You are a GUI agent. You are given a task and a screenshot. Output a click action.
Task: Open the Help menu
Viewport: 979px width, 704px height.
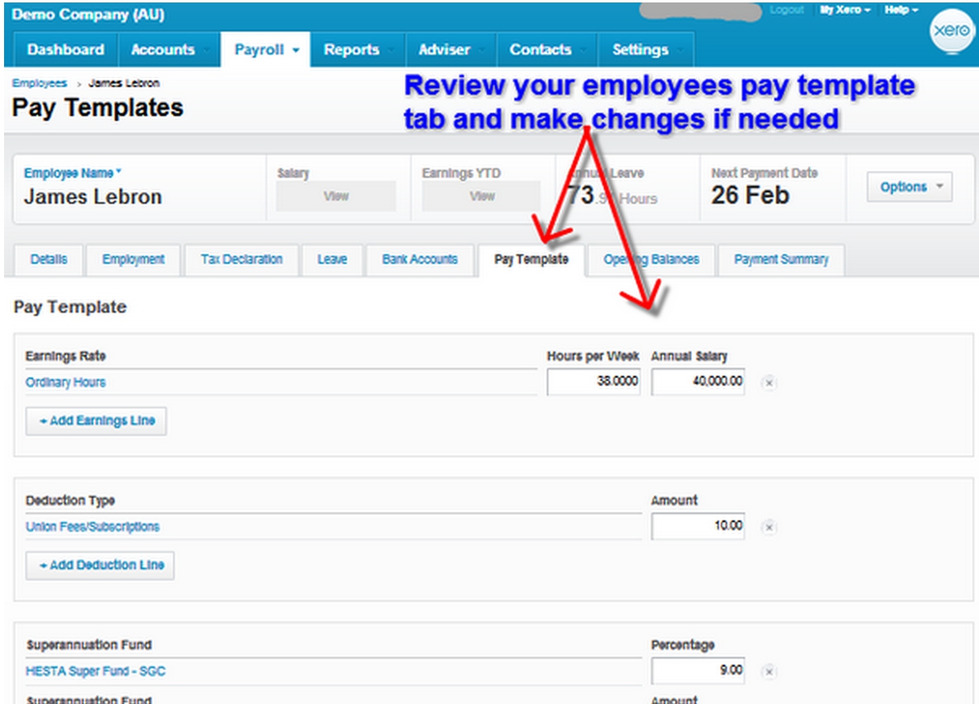(x=901, y=10)
